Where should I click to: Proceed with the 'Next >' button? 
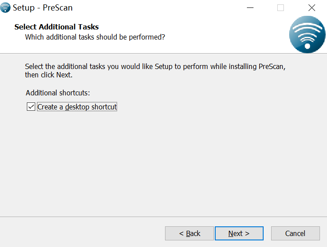pos(239,233)
